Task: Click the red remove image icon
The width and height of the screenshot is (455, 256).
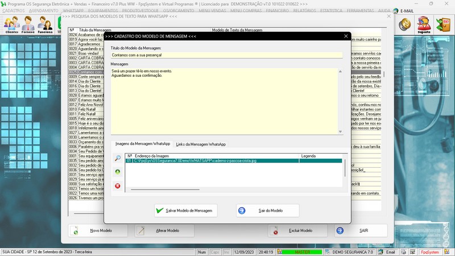Action: 117,185
